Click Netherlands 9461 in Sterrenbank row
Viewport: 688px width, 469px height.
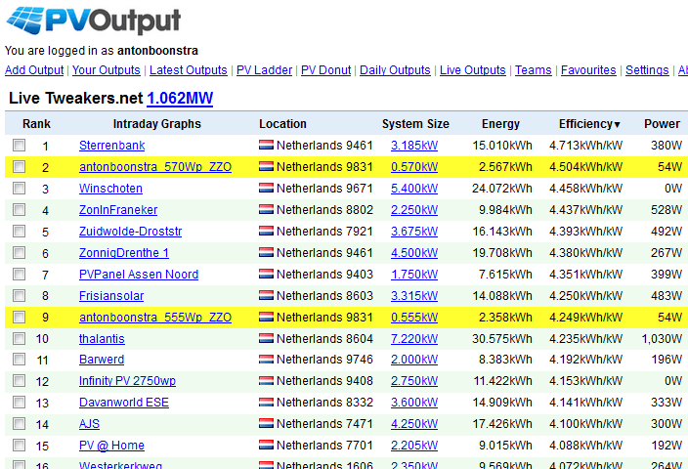coord(324,146)
